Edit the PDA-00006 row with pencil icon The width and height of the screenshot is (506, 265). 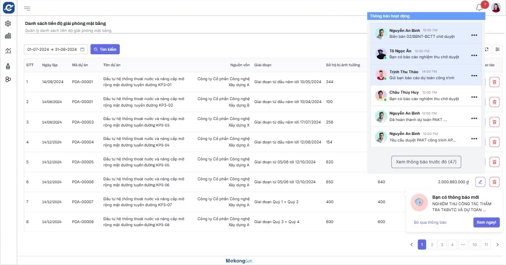(480, 182)
